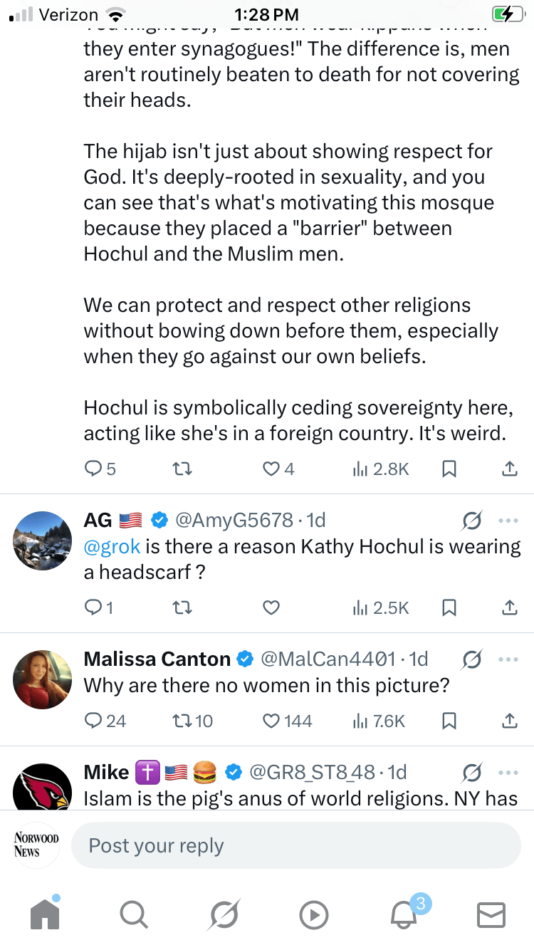Tap the Grok icon on Mike's tweet
534x950 pixels.
471,773
